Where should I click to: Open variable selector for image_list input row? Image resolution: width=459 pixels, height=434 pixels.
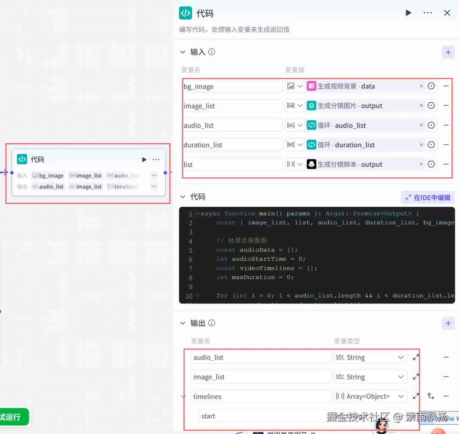point(431,106)
